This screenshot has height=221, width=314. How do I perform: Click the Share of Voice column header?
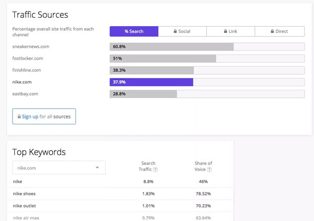coord(203,166)
